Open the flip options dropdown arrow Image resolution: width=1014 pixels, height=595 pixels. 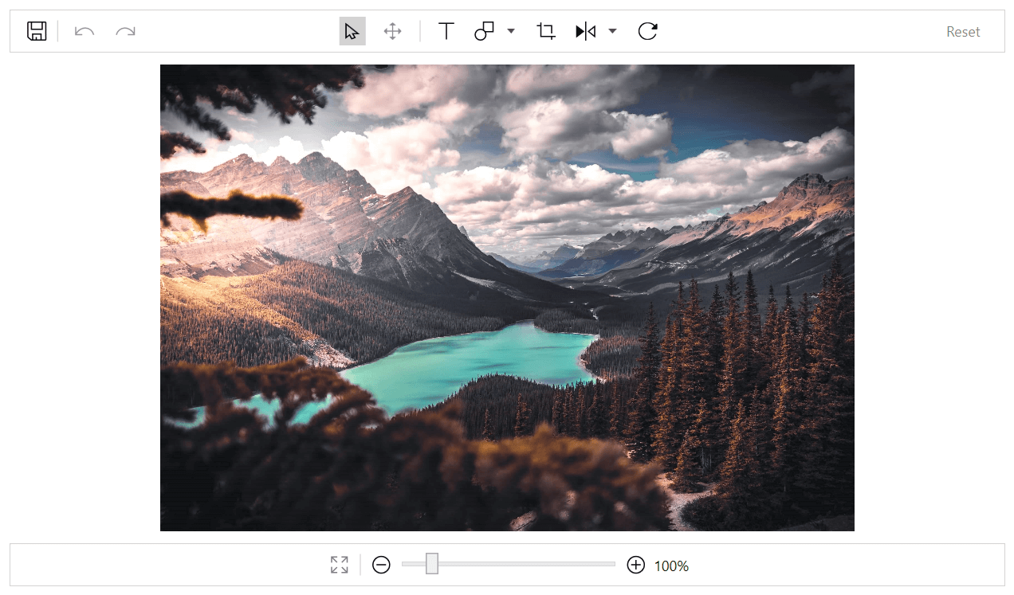[x=612, y=31]
